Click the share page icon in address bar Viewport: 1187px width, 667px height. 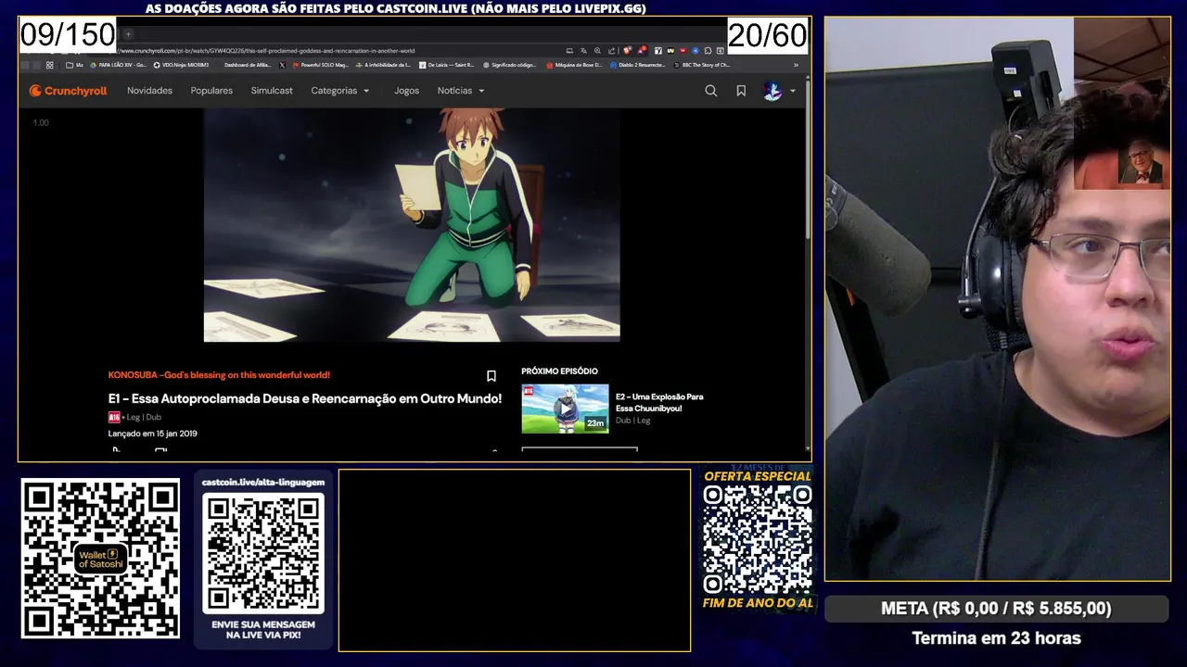tap(611, 51)
